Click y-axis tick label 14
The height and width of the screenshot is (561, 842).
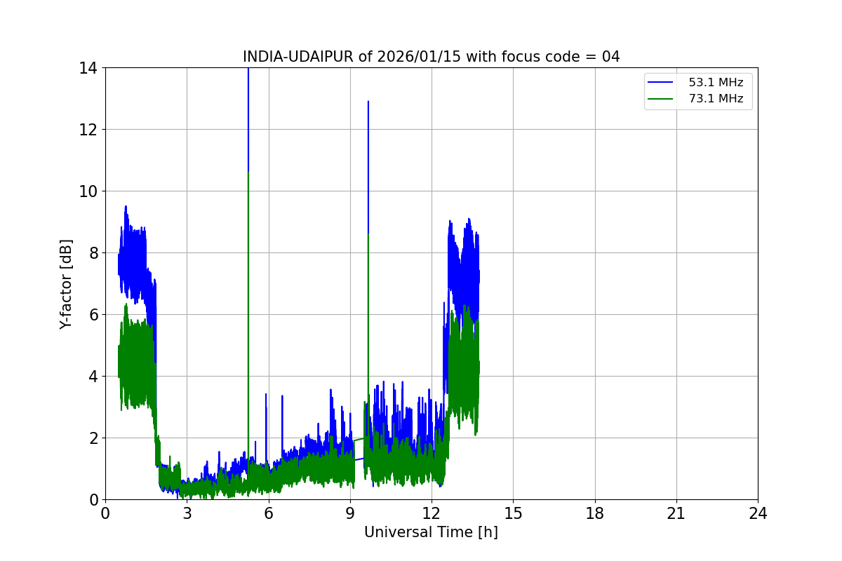tap(88, 68)
